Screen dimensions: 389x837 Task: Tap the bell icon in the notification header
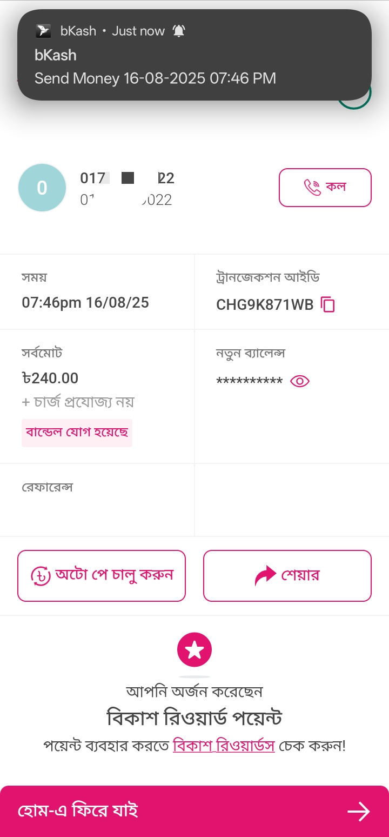[x=179, y=31]
